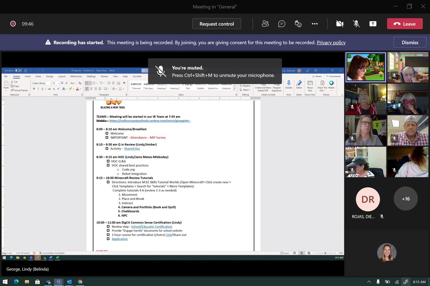Toggle Italic formatting in Word

(x=38, y=89)
